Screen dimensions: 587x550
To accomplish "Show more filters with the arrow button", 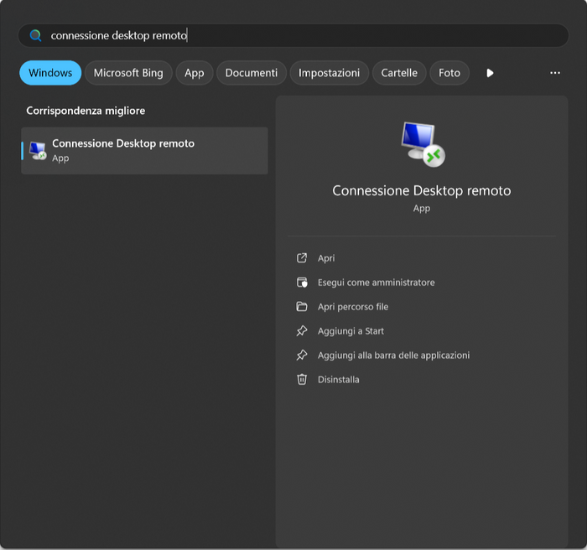I will (490, 73).
